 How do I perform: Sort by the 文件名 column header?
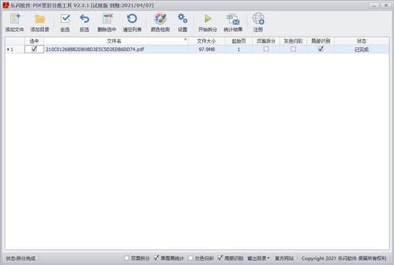(x=114, y=41)
